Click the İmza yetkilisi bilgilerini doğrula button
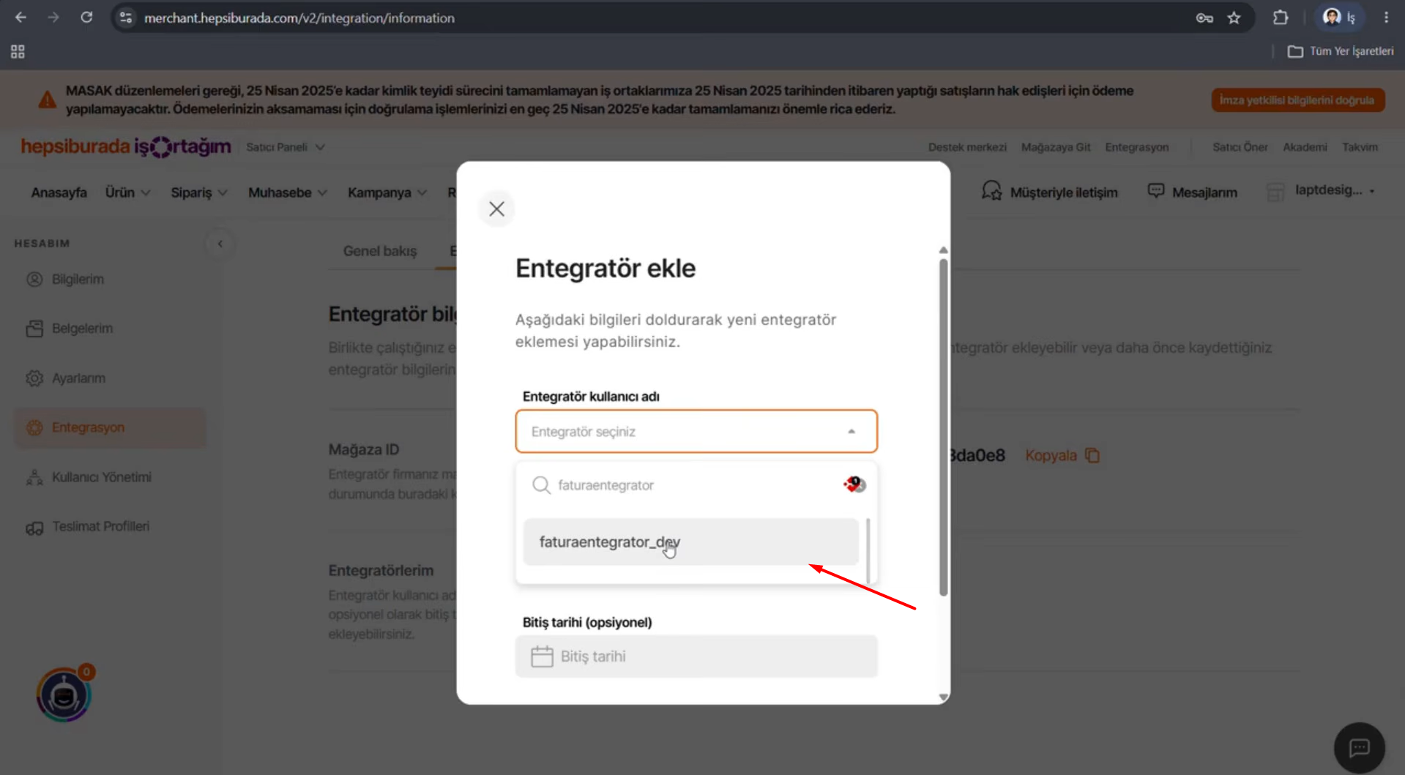The image size is (1405, 775). click(x=1297, y=100)
